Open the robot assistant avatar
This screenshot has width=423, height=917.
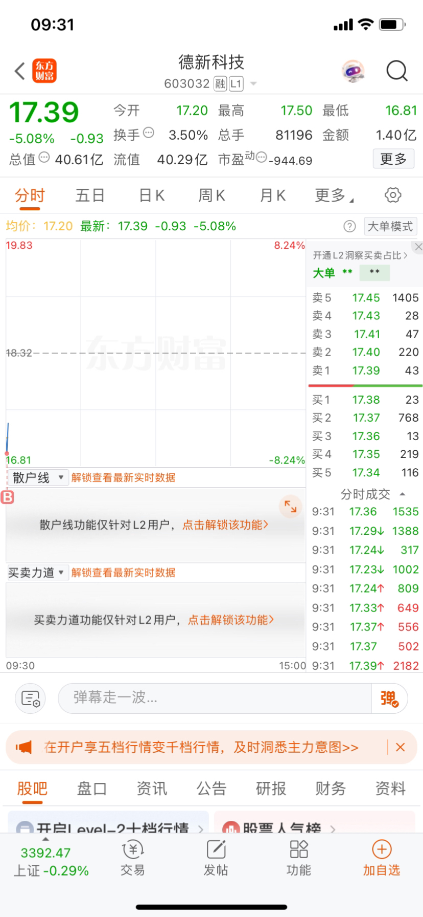click(x=353, y=71)
